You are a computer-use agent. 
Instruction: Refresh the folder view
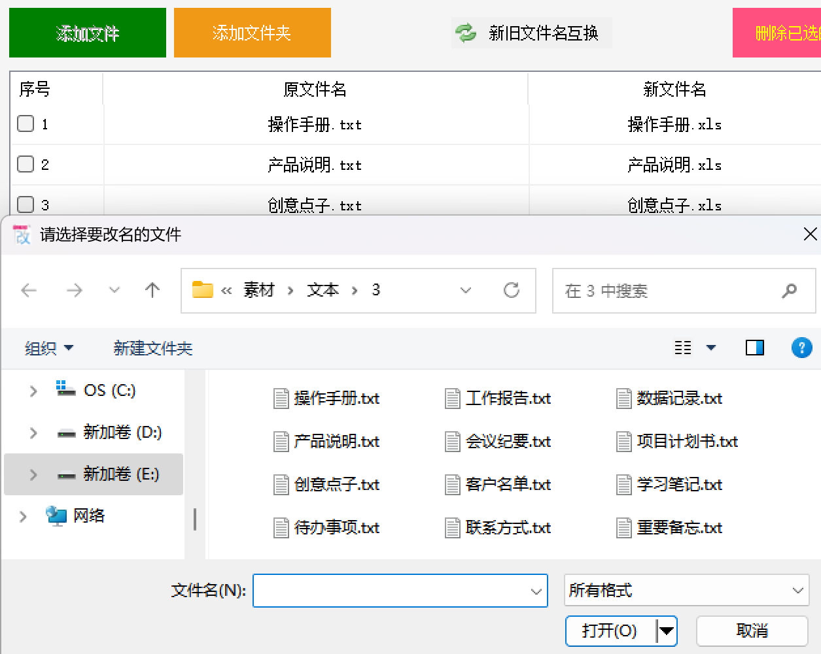tap(512, 290)
